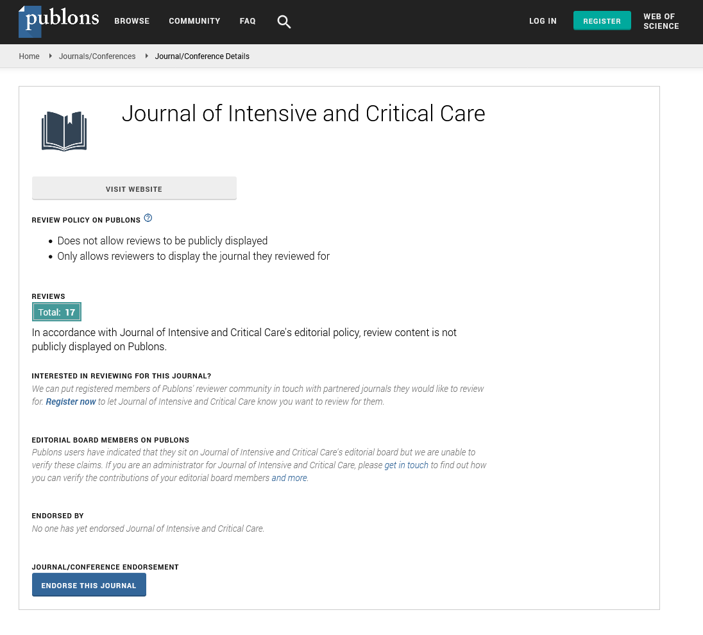Follow the Register now link
The image size is (703, 635).
pos(71,402)
